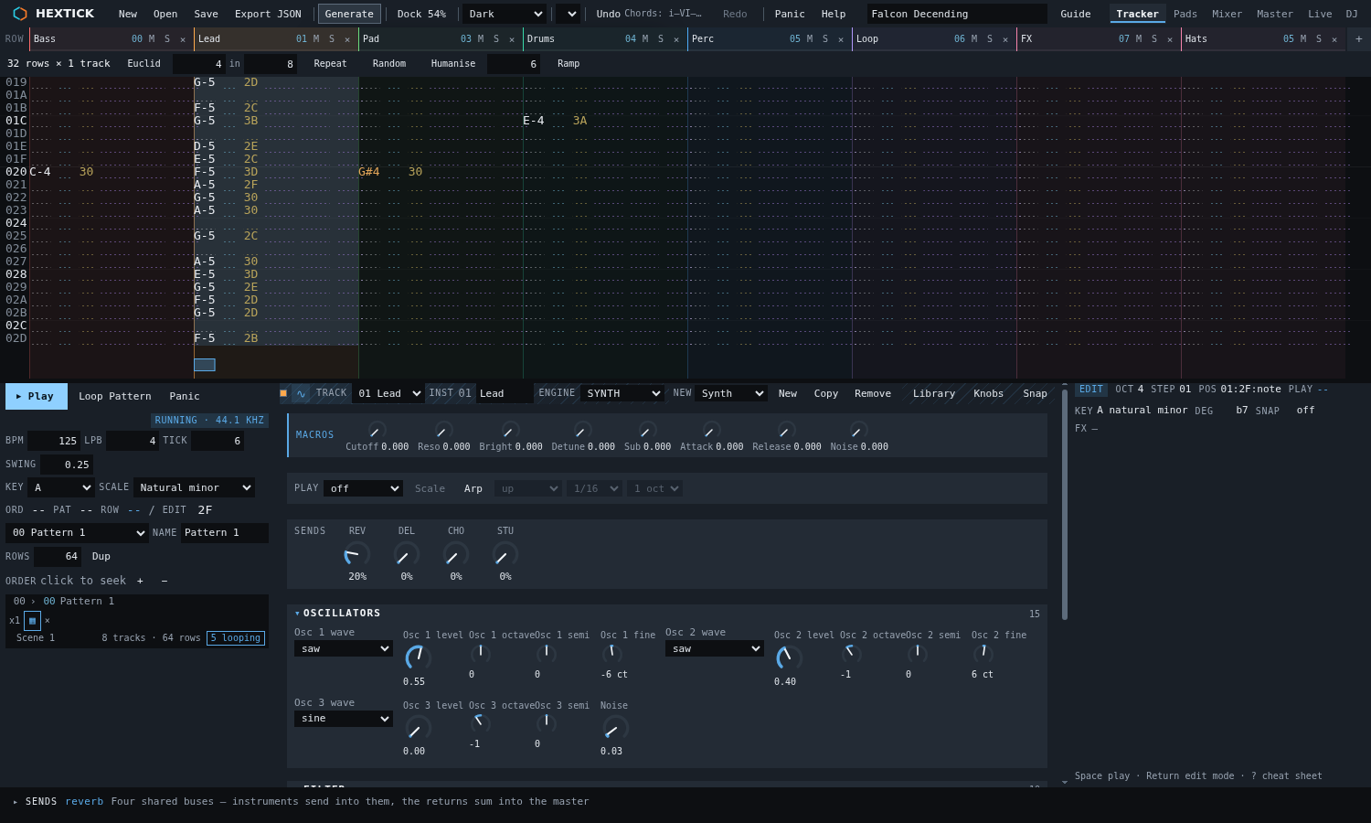Click the Detune macro knob
This screenshot has width=1371, height=823.
582,430
